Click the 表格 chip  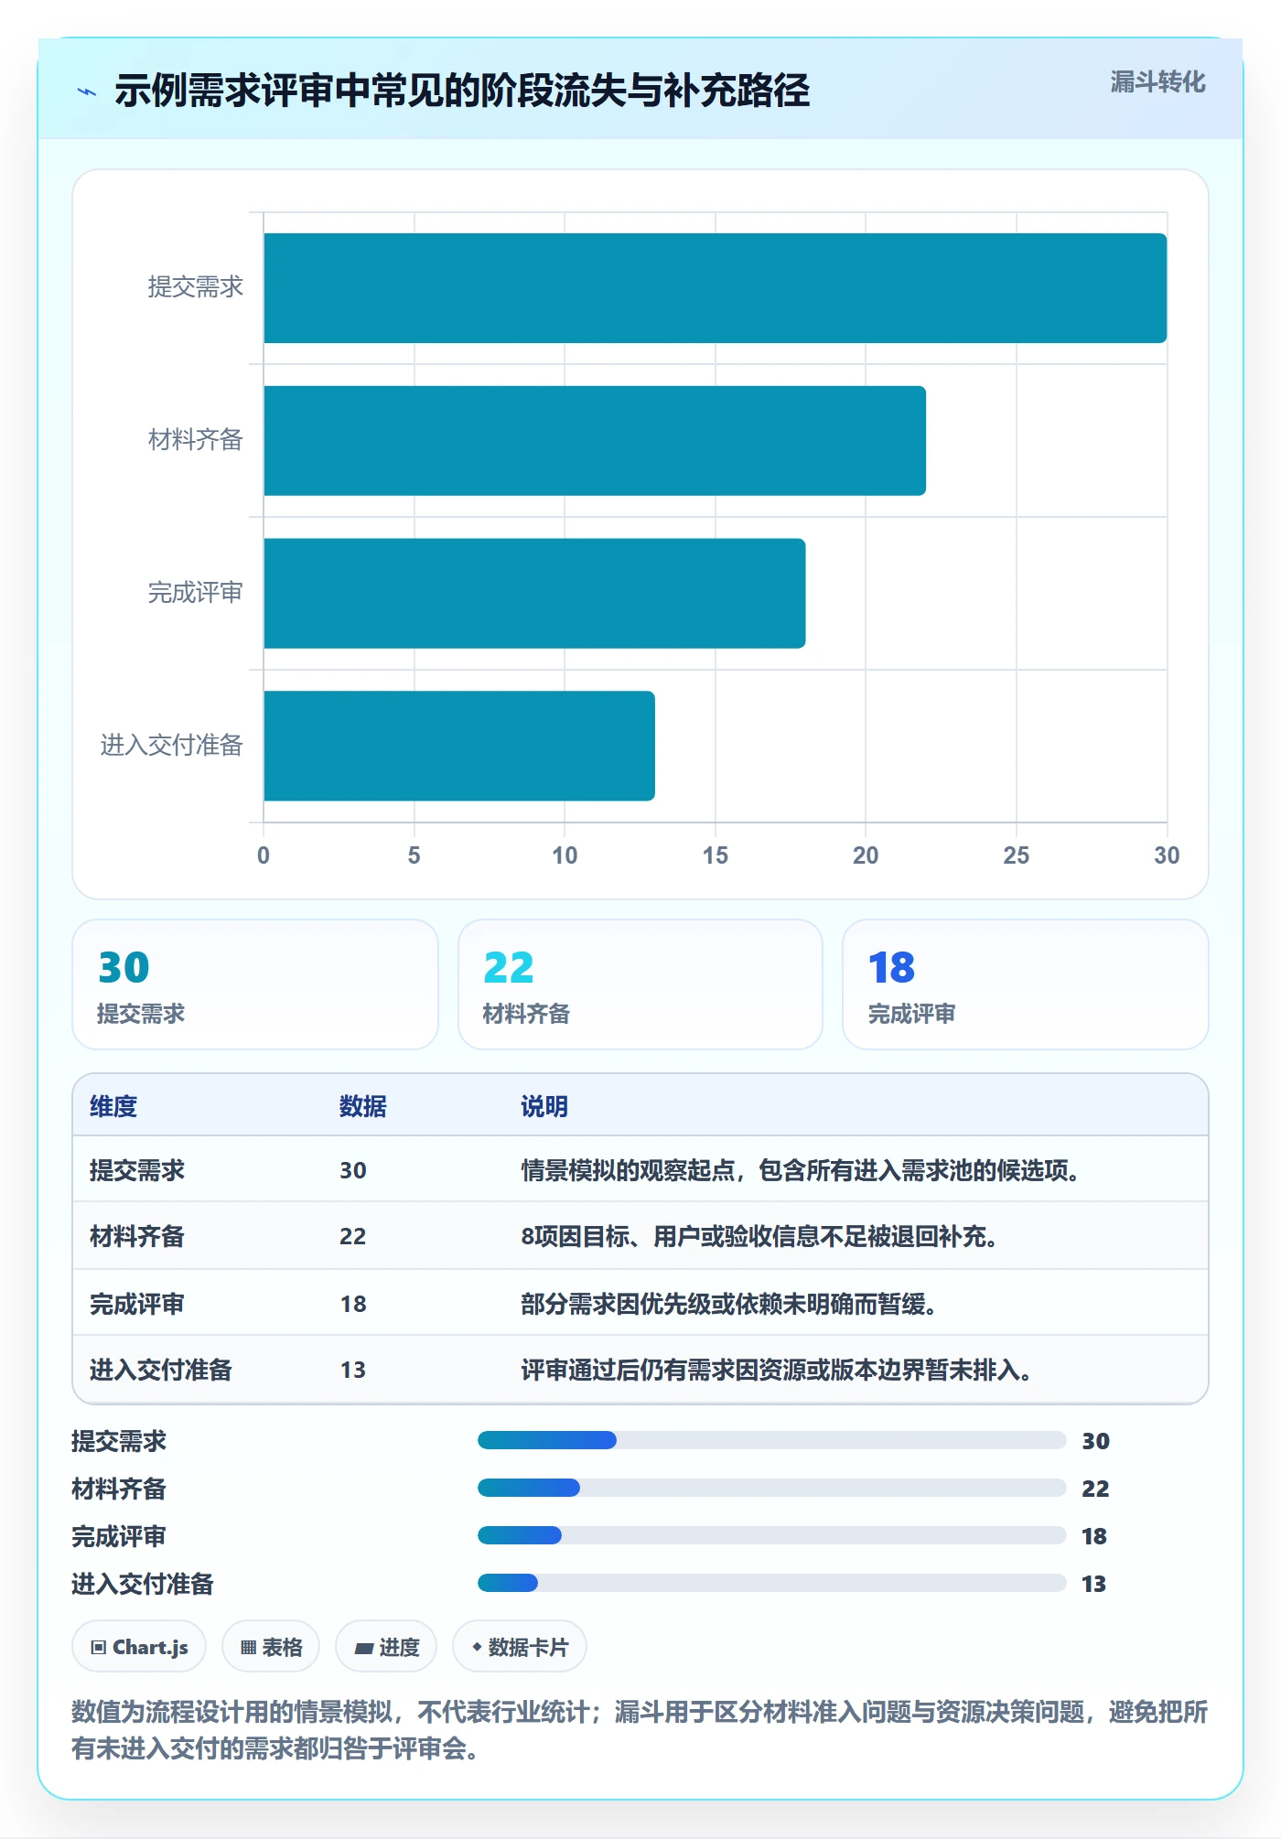(271, 1647)
